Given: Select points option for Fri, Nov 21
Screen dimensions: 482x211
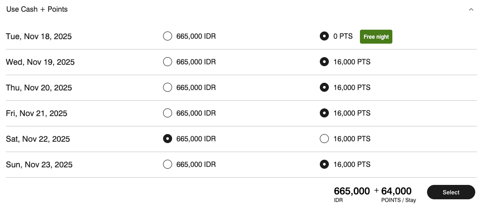Looking at the screenshot, I should [x=324, y=113].
